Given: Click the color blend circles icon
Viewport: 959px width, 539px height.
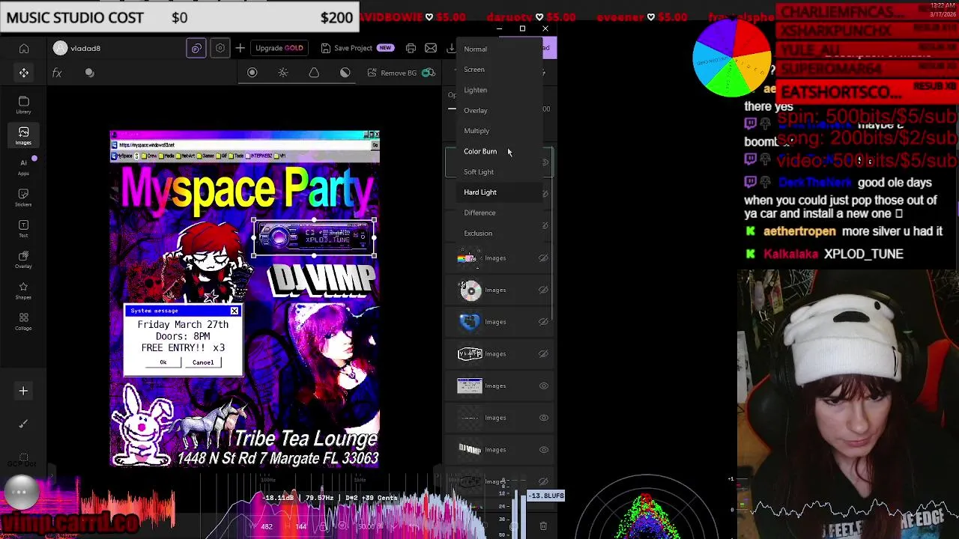Looking at the screenshot, I should click(x=90, y=73).
